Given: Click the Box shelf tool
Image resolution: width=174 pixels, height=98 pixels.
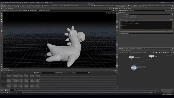Looking at the screenshot, I should coord(2,5).
